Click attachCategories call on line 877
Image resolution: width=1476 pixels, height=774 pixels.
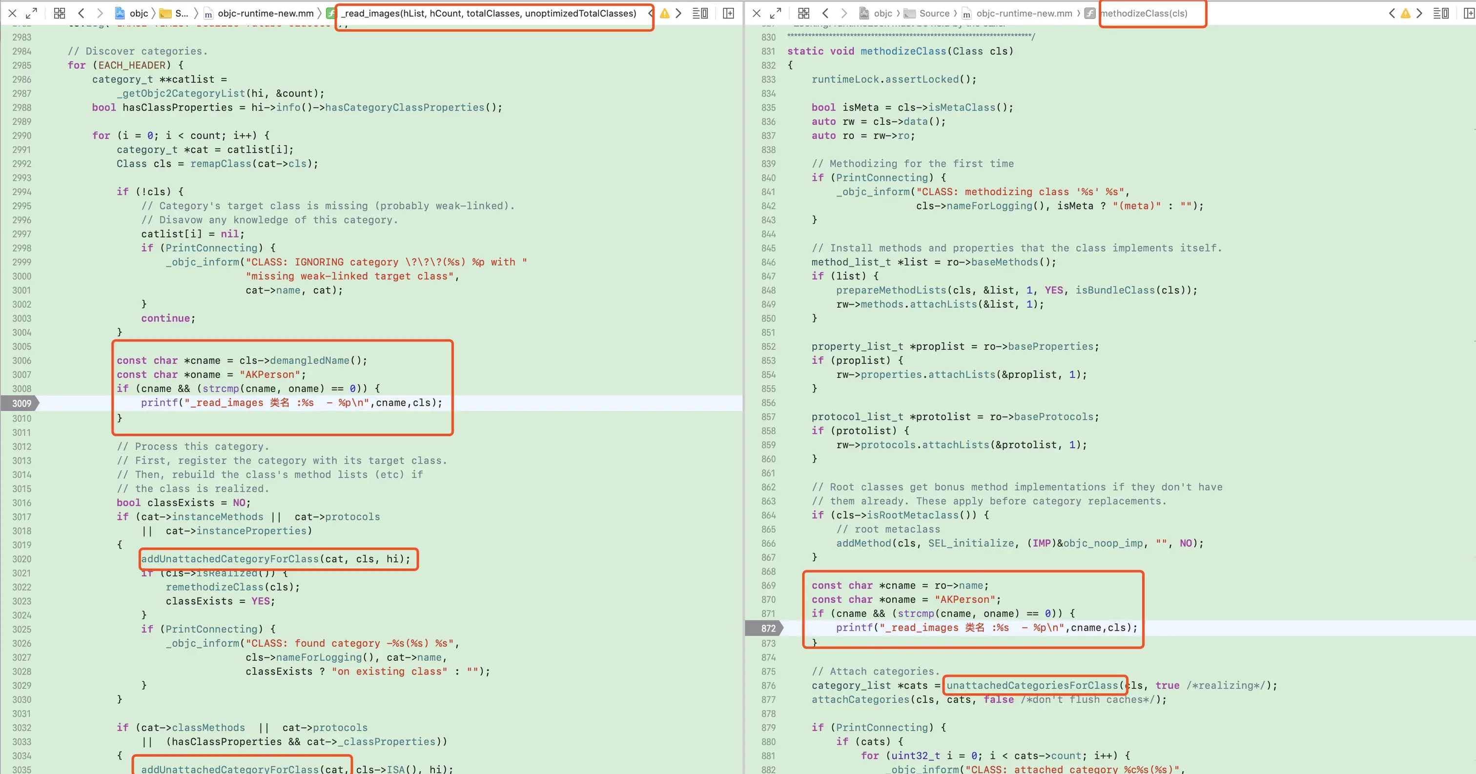[x=861, y=699]
